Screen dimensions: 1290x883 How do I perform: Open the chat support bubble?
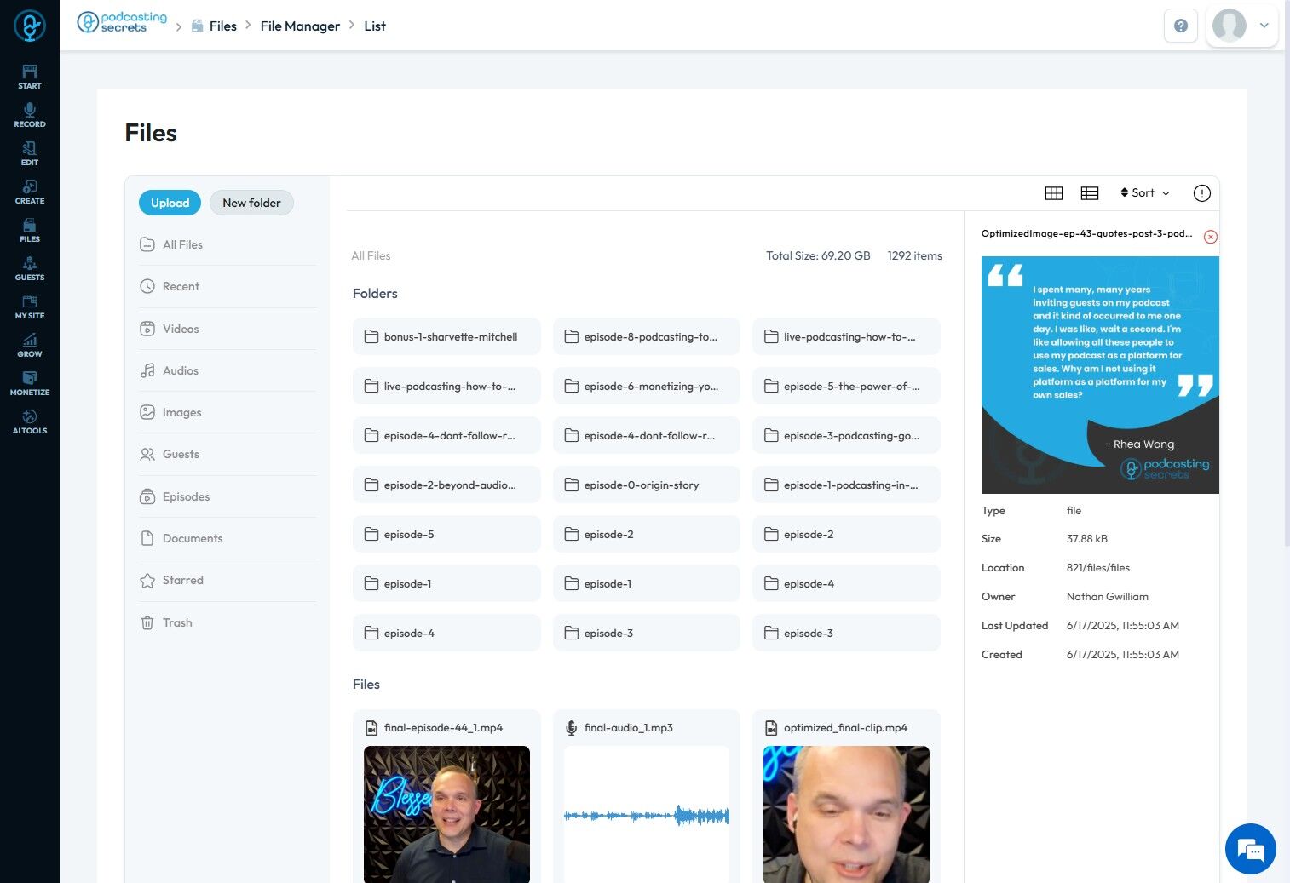point(1250,849)
